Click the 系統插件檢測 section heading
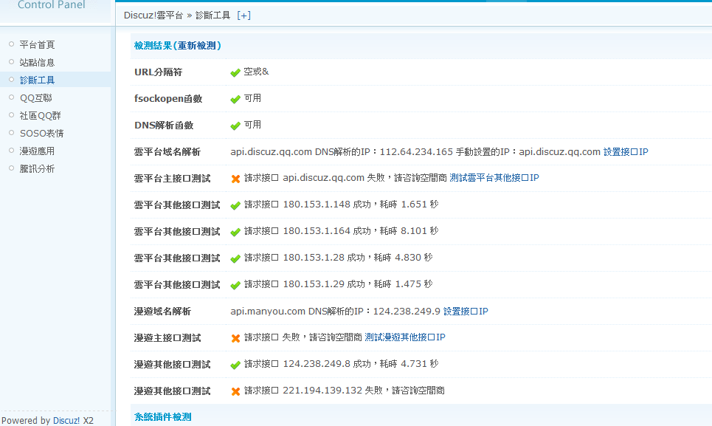 162,417
